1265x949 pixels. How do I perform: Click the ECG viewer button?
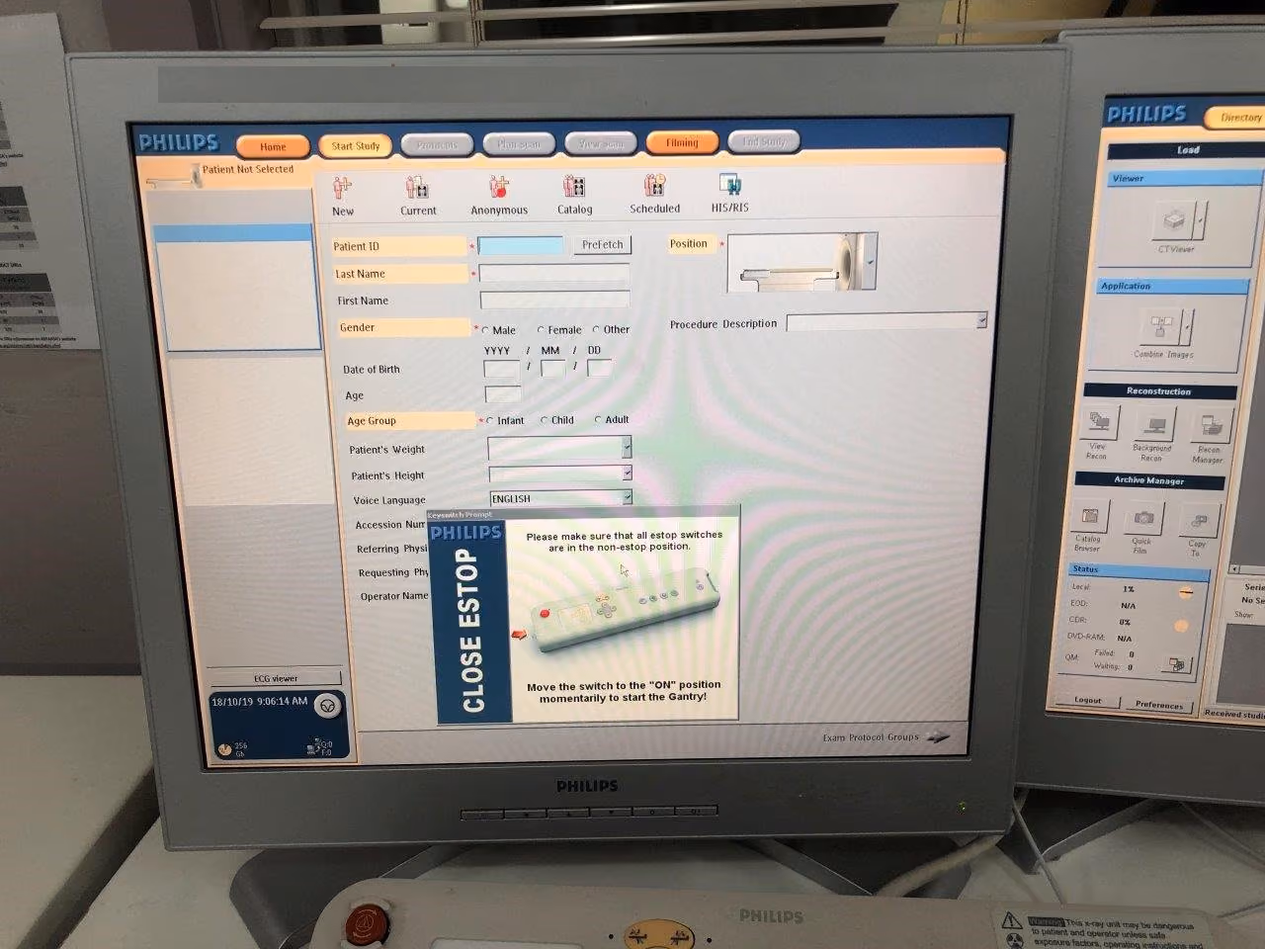tap(276, 678)
